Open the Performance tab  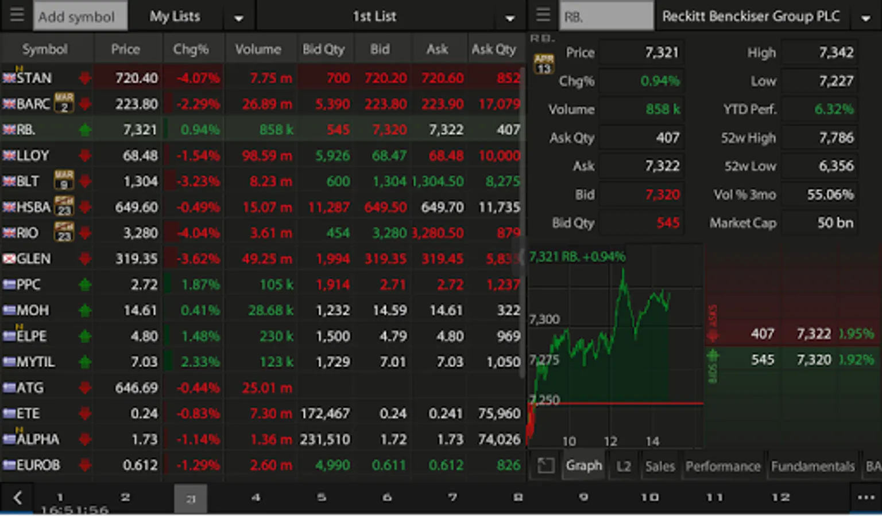pyautogui.click(x=723, y=466)
